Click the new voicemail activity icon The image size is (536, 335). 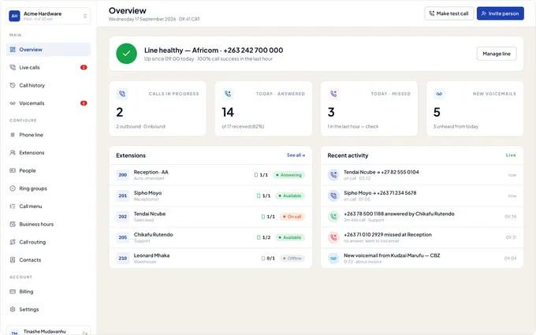(x=333, y=259)
